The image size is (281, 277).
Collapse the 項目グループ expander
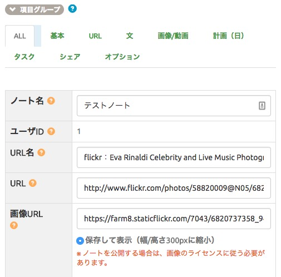(x=34, y=9)
